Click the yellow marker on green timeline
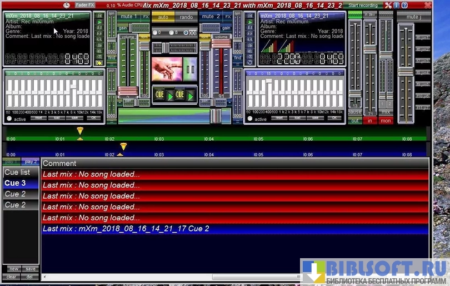 click(80, 131)
